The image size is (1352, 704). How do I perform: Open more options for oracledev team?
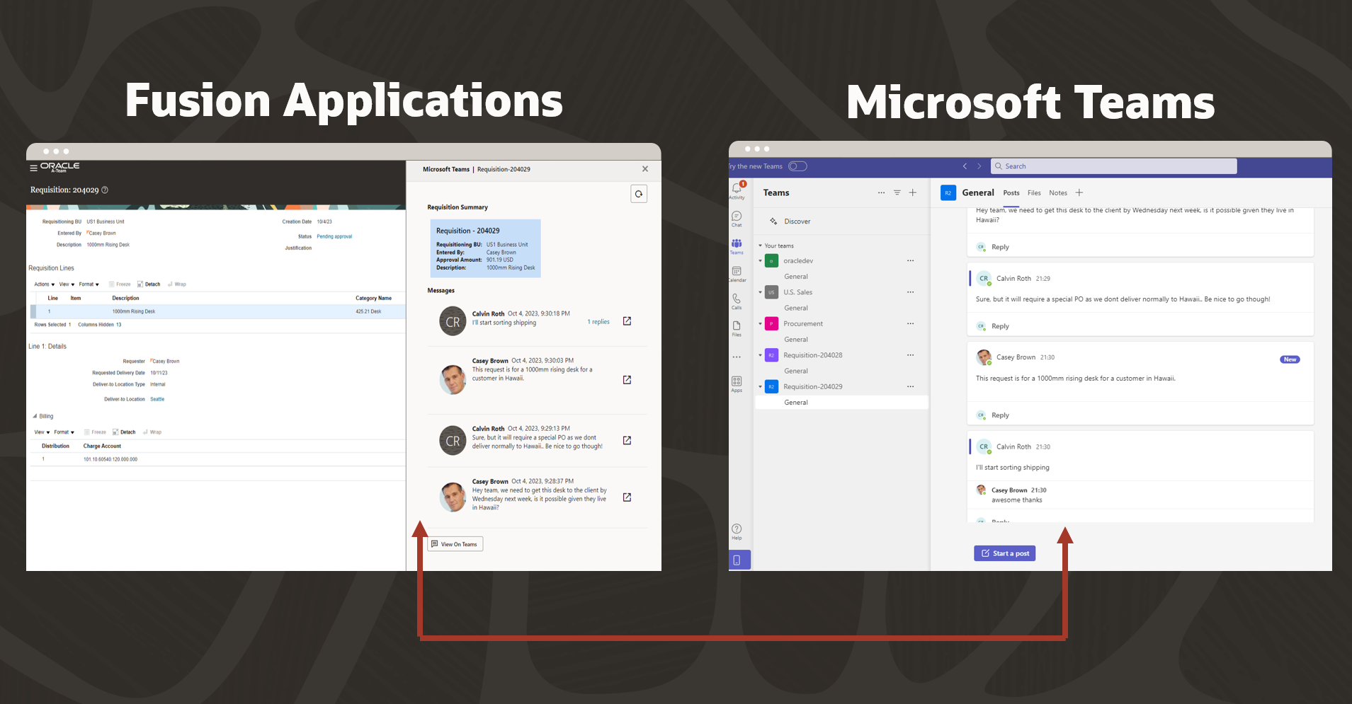tap(910, 260)
